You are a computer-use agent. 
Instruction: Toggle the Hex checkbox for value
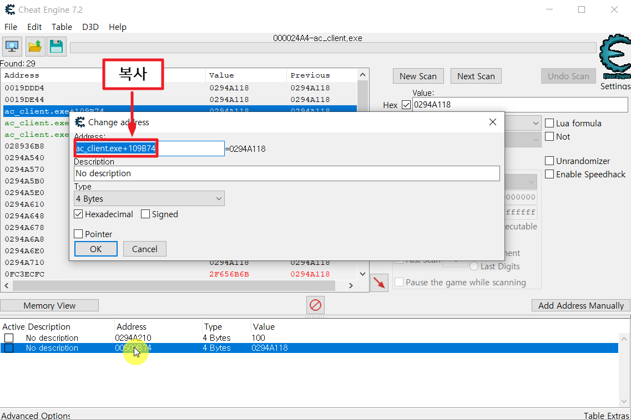click(x=406, y=105)
